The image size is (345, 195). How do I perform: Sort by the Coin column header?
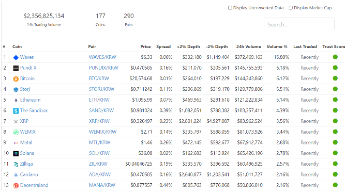(17, 46)
